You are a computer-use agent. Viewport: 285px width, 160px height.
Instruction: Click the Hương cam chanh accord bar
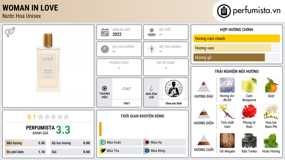coord(237,38)
